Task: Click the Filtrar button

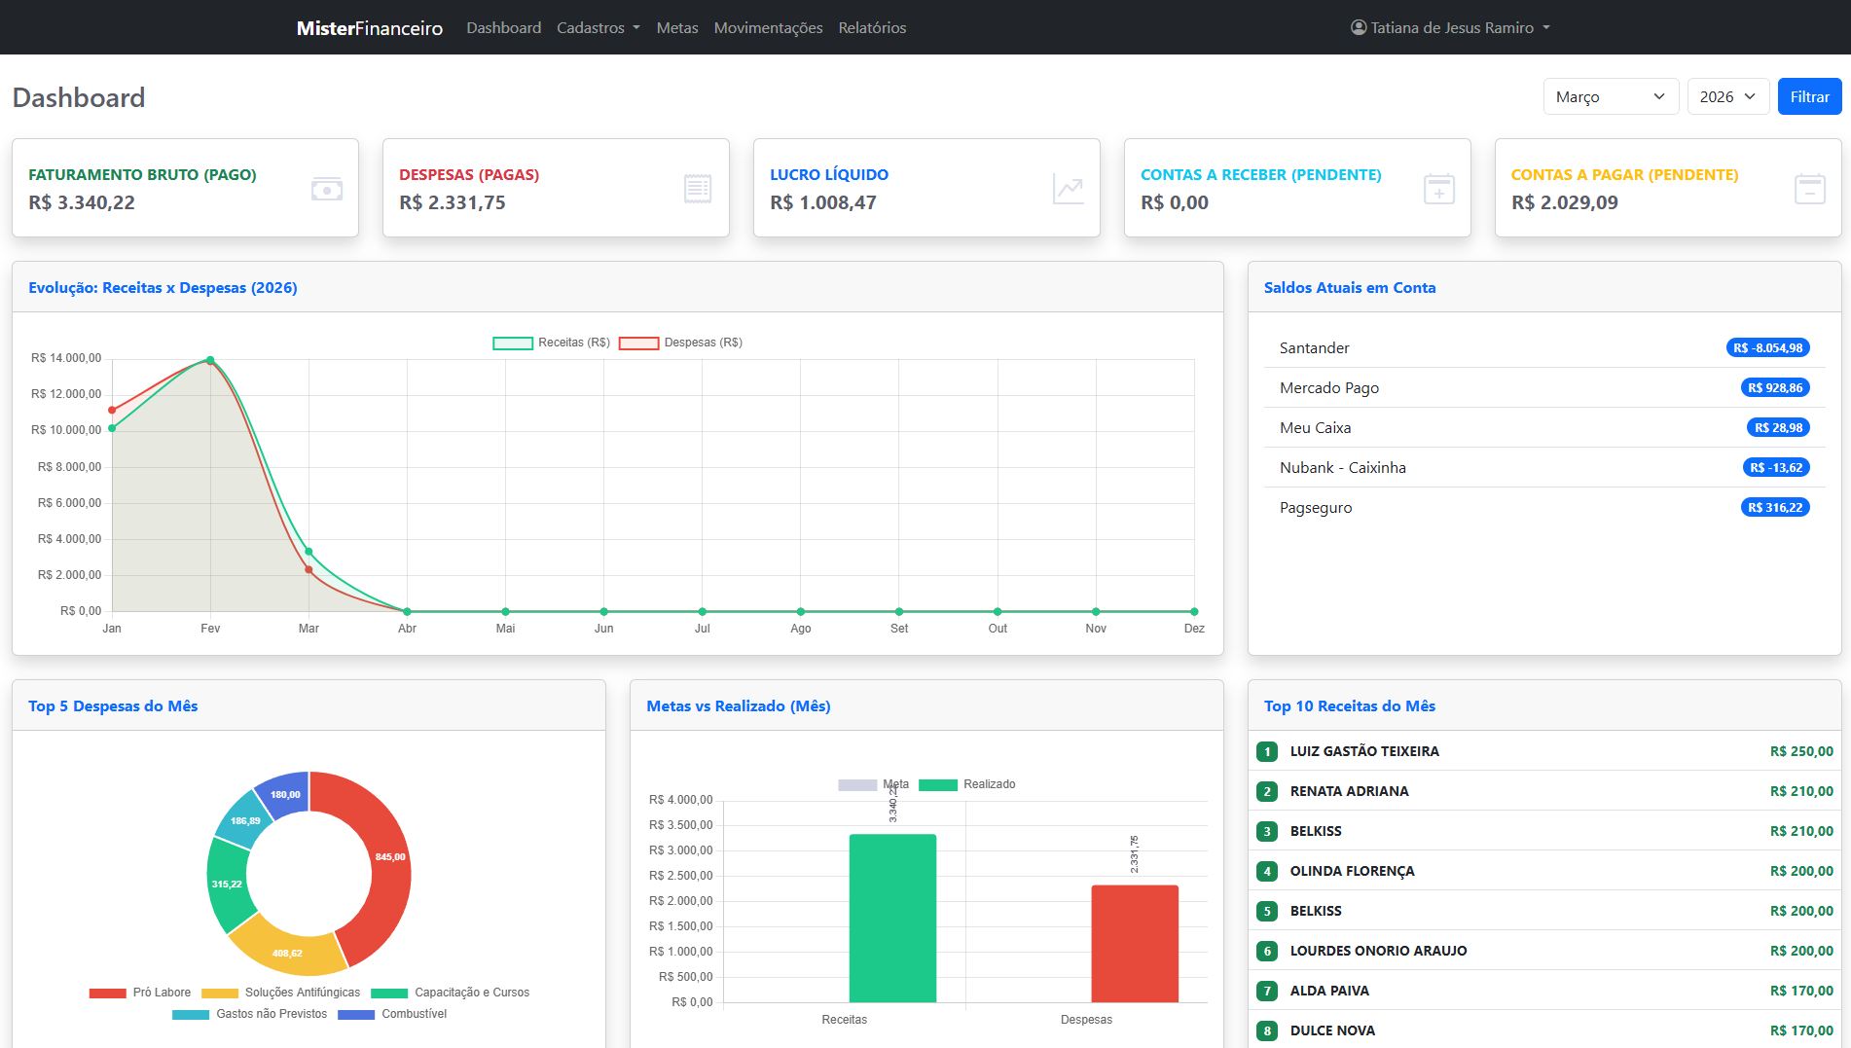Action: [x=1809, y=96]
